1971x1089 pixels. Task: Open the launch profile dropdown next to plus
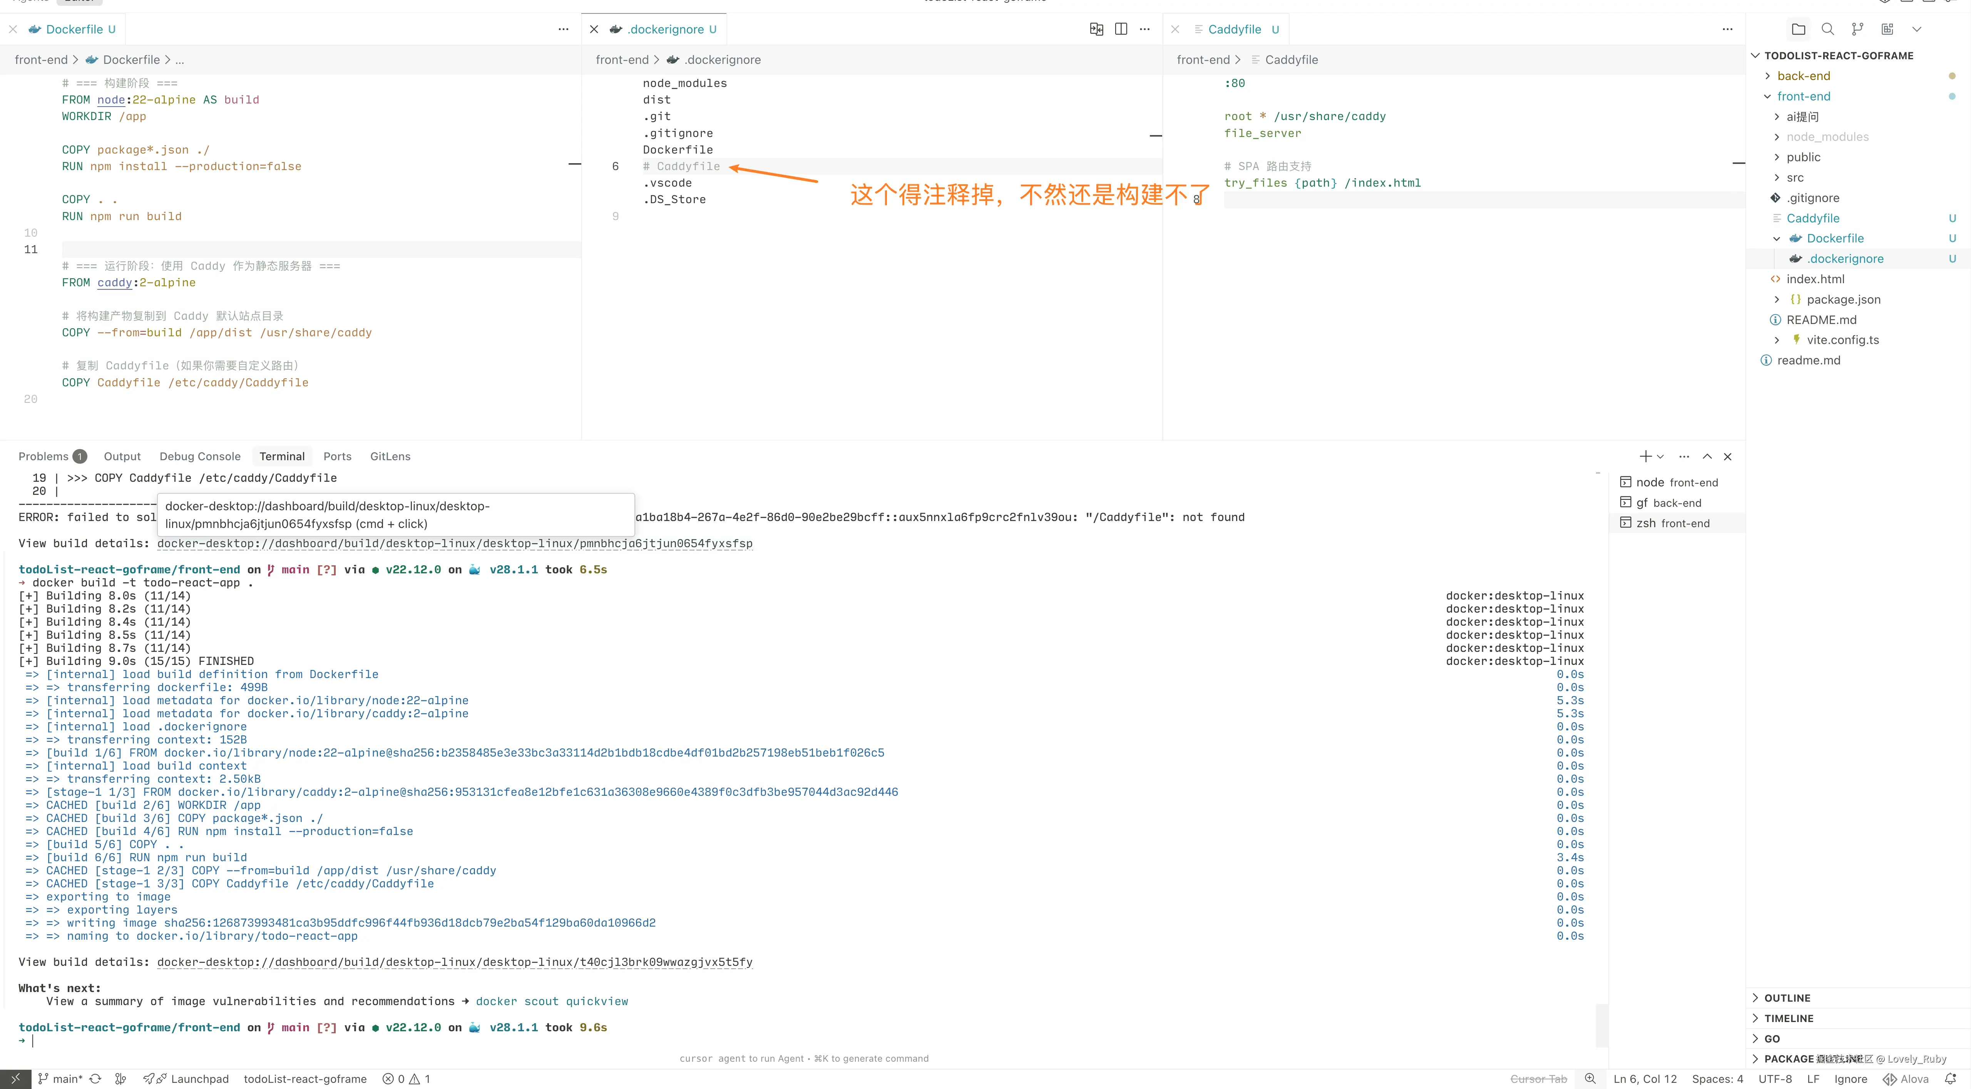[x=1660, y=456]
